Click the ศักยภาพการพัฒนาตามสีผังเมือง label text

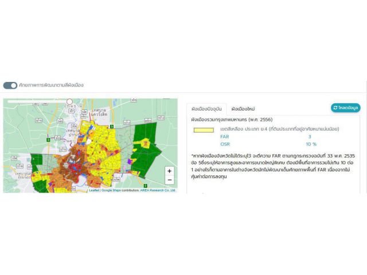click(51, 85)
